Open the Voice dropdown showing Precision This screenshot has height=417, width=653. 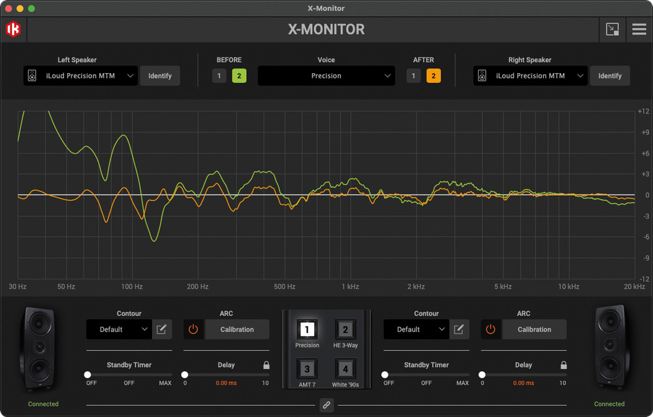326,76
